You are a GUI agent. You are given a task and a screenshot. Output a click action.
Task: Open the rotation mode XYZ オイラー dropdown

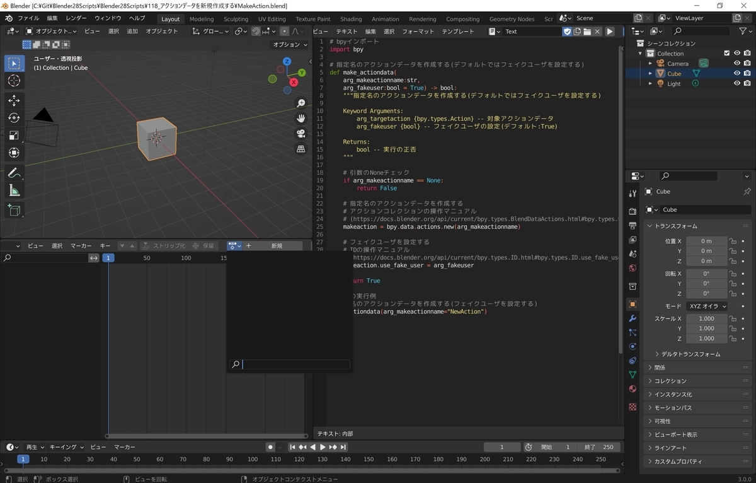click(706, 306)
